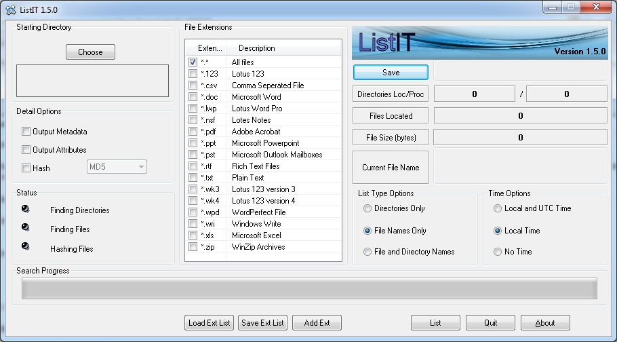Click the Hashing Files status icon
617x342 pixels.
point(26,246)
